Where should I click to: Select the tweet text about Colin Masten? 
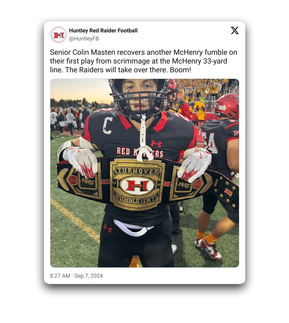(143, 61)
